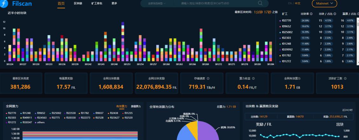Click the info icon next to 出块 / 占比
Screen dimensions: 359x140
(x=335, y=14)
